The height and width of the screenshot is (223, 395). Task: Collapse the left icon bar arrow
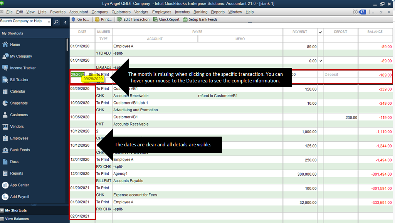65,22
